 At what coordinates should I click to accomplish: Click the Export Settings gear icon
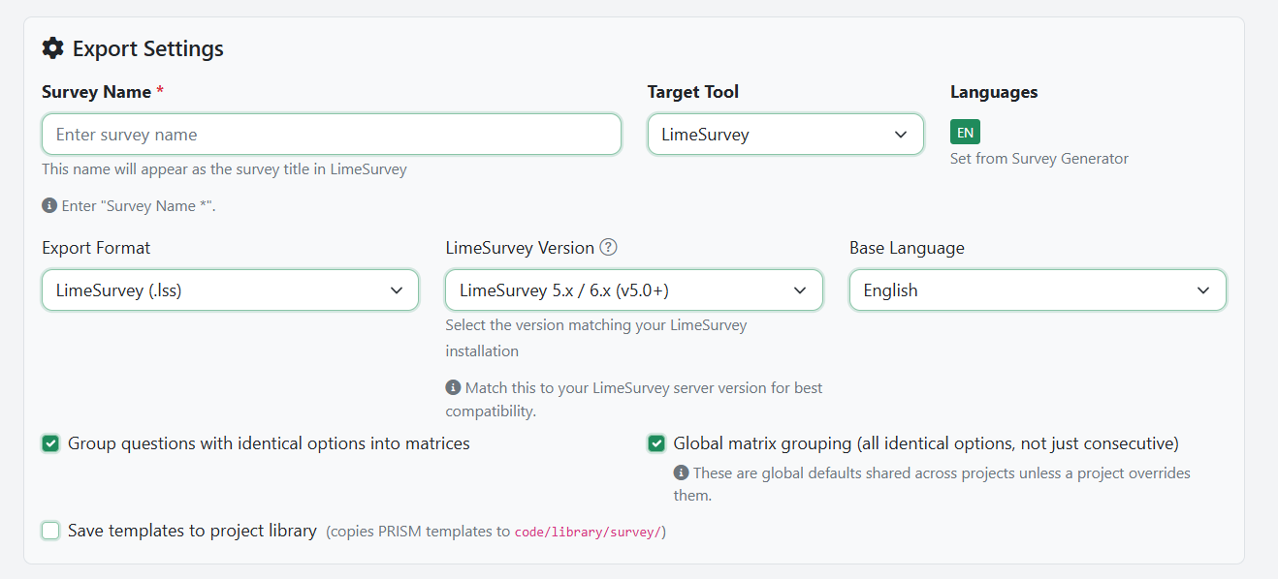53,48
